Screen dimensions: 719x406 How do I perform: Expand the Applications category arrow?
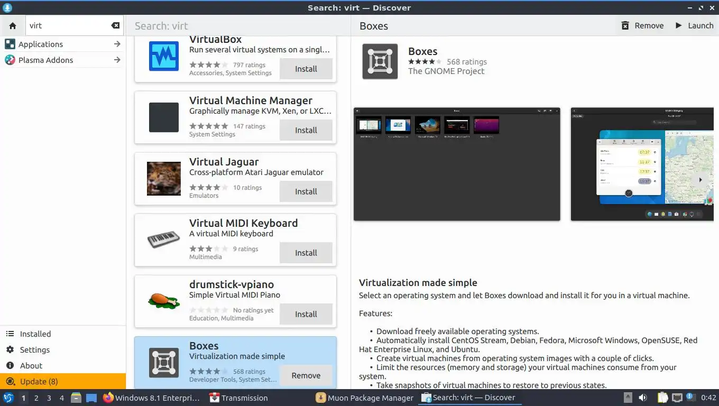coord(117,44)
